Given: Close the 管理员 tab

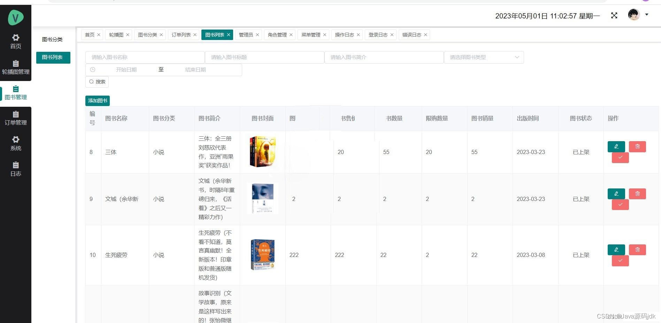Looking at the screenshot, I should pyautogui.click(x=257, y=35).
